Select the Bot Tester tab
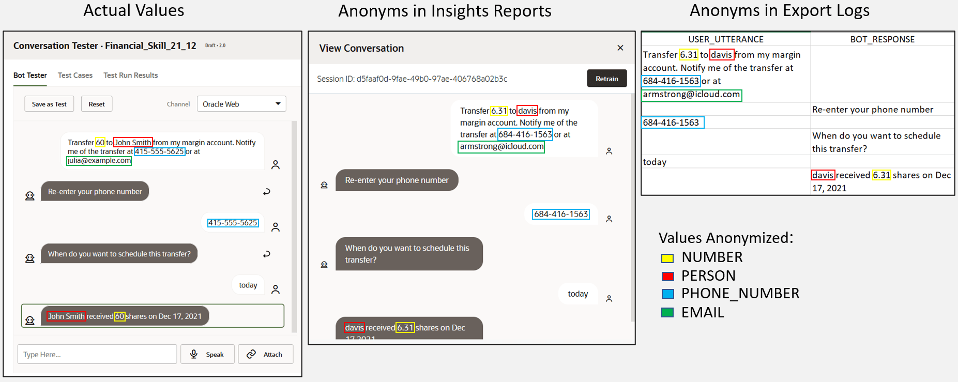The width and height of the screenshot is (958, 382). click(x=30, y=75)
